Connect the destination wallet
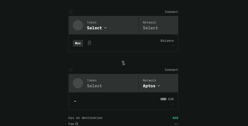 tap(171, 70)
